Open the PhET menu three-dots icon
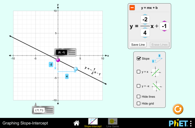This screenshot has height=128, width=195. pos(191,123)
